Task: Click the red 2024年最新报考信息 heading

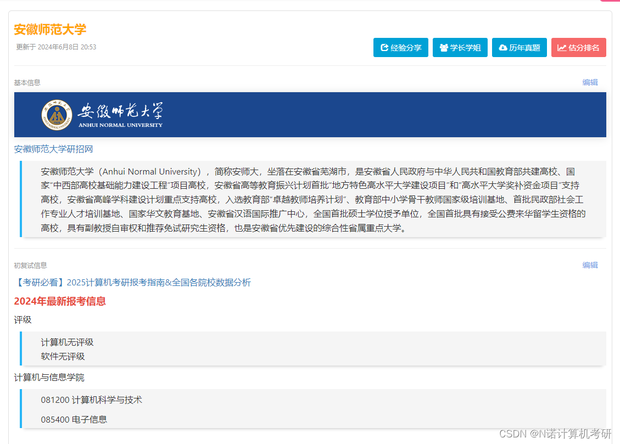Action: point(60,301)
